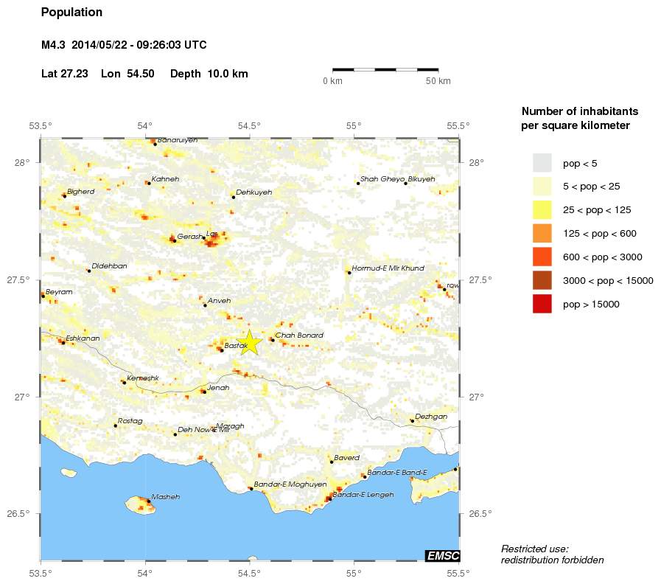Screen dimensions: 661x584
Task: Click the 'Didehban' label
Action: pyautogui.click(x=109, y=266)
